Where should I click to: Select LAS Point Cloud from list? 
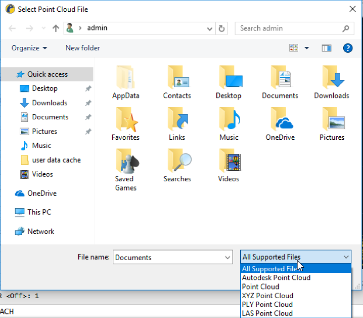coord(267,313)
